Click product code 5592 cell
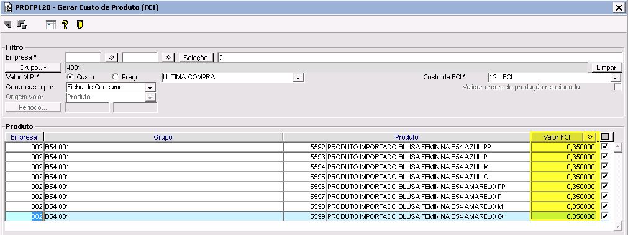628x235 pixels. 305,147
